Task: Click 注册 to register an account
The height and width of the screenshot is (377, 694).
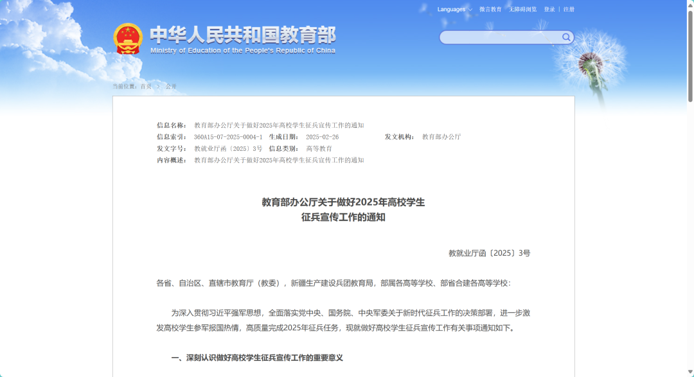Action: 569,10
